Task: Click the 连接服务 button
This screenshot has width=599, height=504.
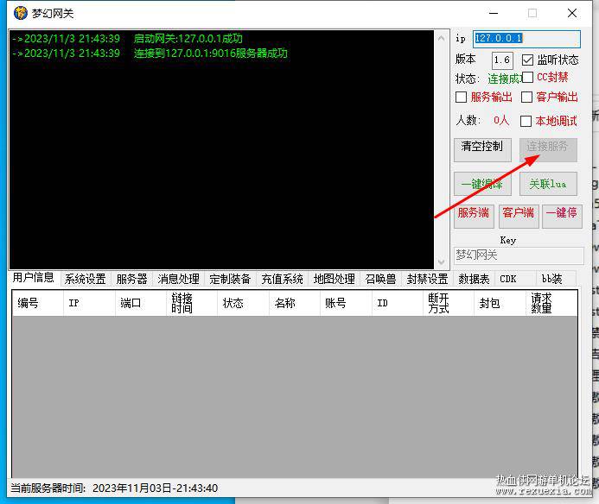Action: pyautogui.click(x=548, y=150)
